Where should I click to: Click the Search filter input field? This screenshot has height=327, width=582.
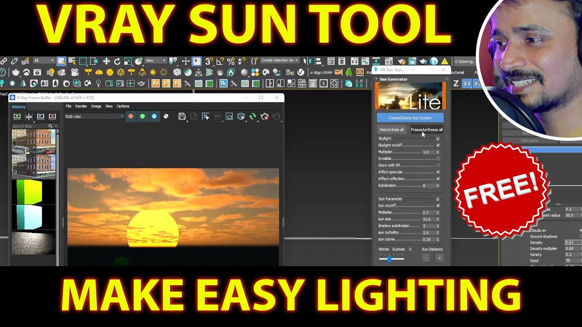point(30,126)
